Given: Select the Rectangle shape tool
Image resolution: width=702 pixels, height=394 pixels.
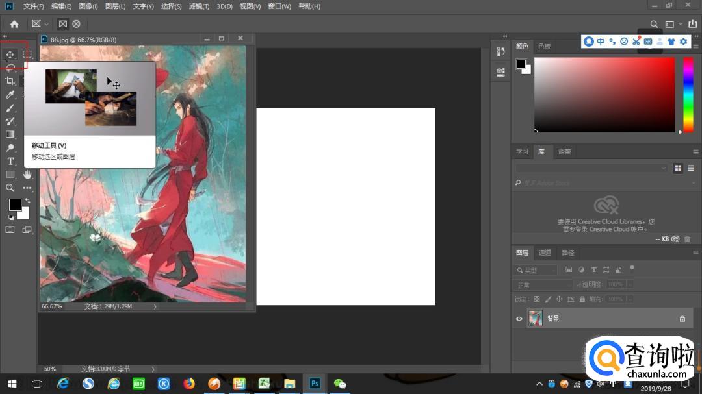Looking at the screenshot, I should coord(10,175).
